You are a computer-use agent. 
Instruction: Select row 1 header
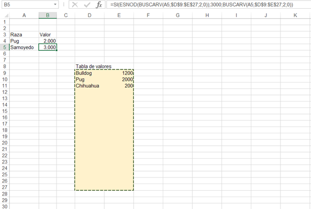coord(5,22)
